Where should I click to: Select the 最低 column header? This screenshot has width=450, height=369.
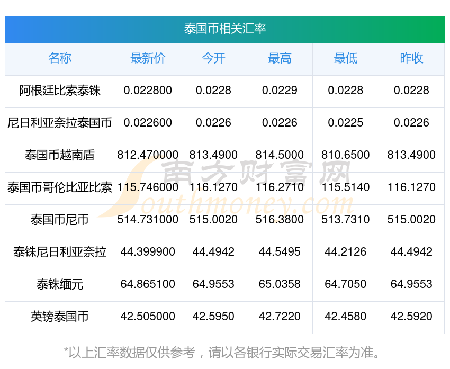tap(345, 59)
